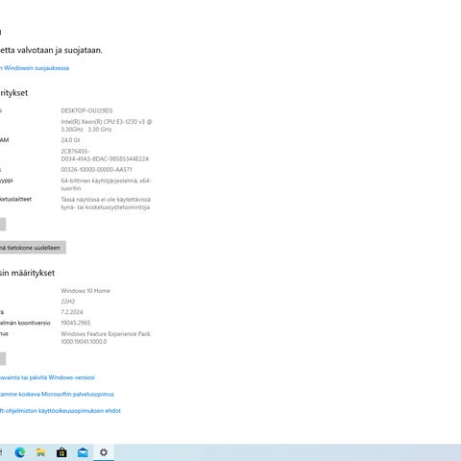This screenshot has width=461, height=461.
Task: Click the device name DESKTOP-OUI29DS text
Action: [86, 110]
